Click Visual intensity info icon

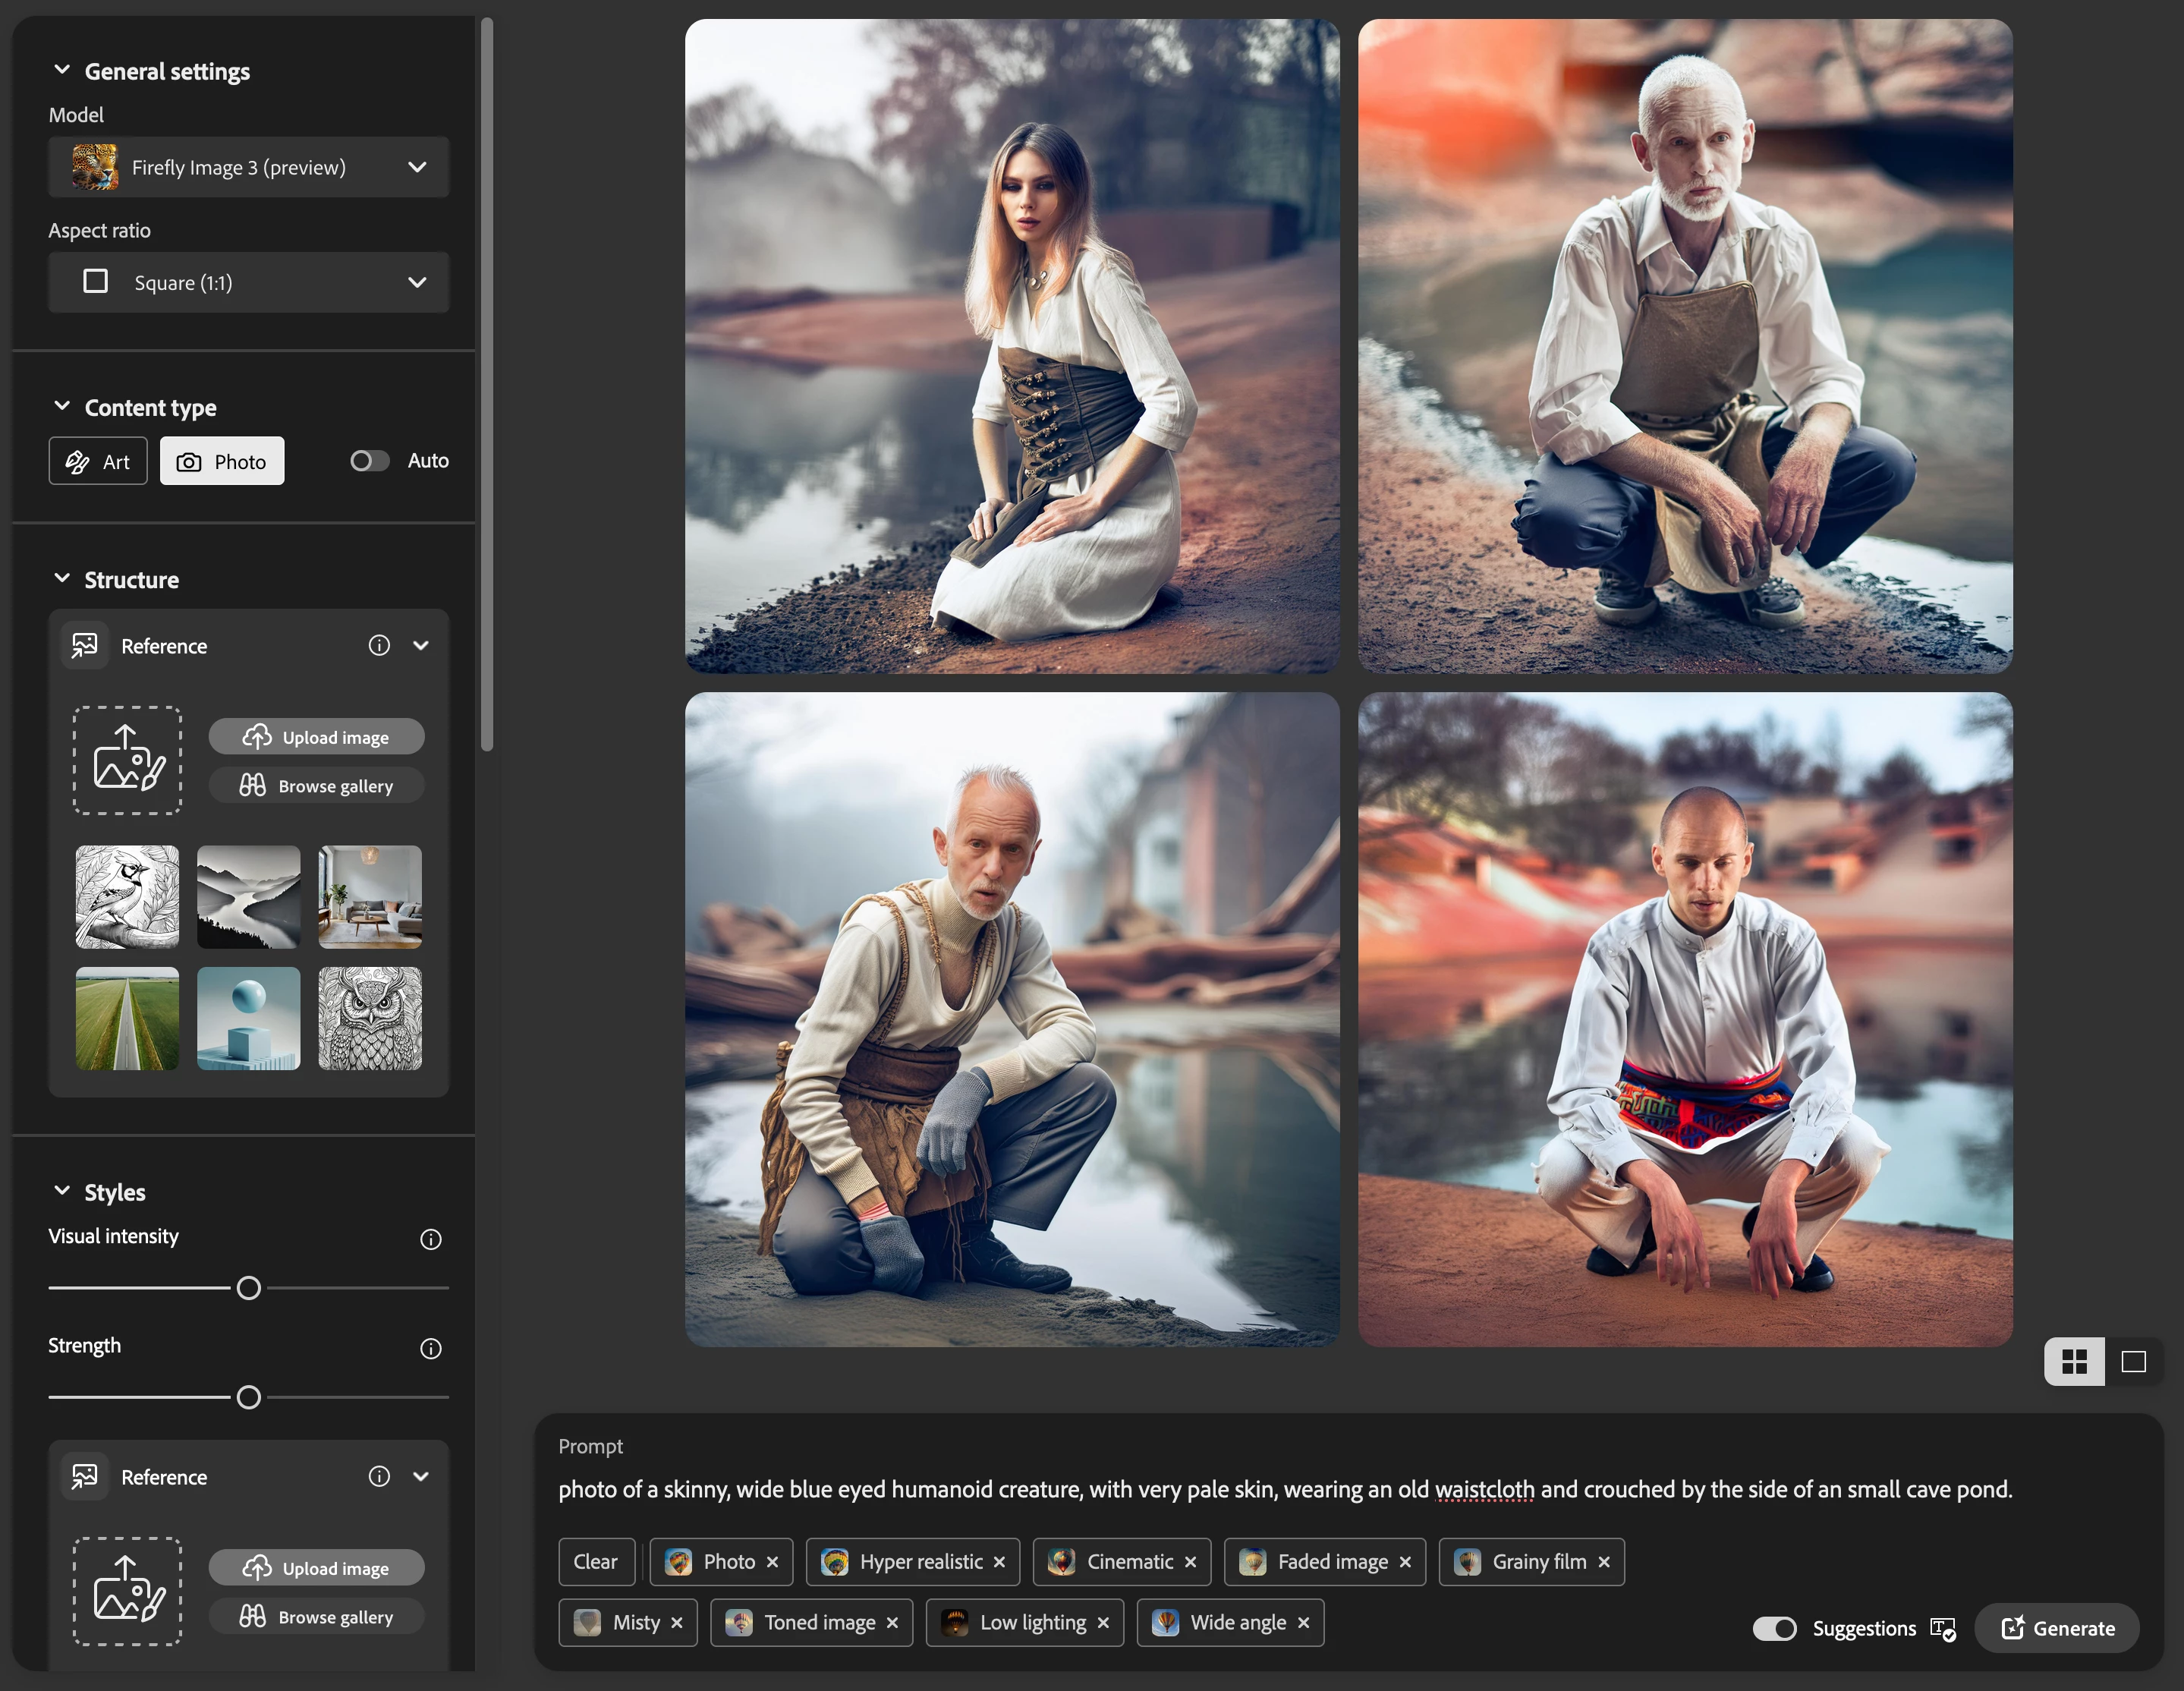tap(430, 1240)
